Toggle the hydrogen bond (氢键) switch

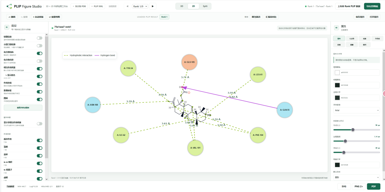point(39,148)
